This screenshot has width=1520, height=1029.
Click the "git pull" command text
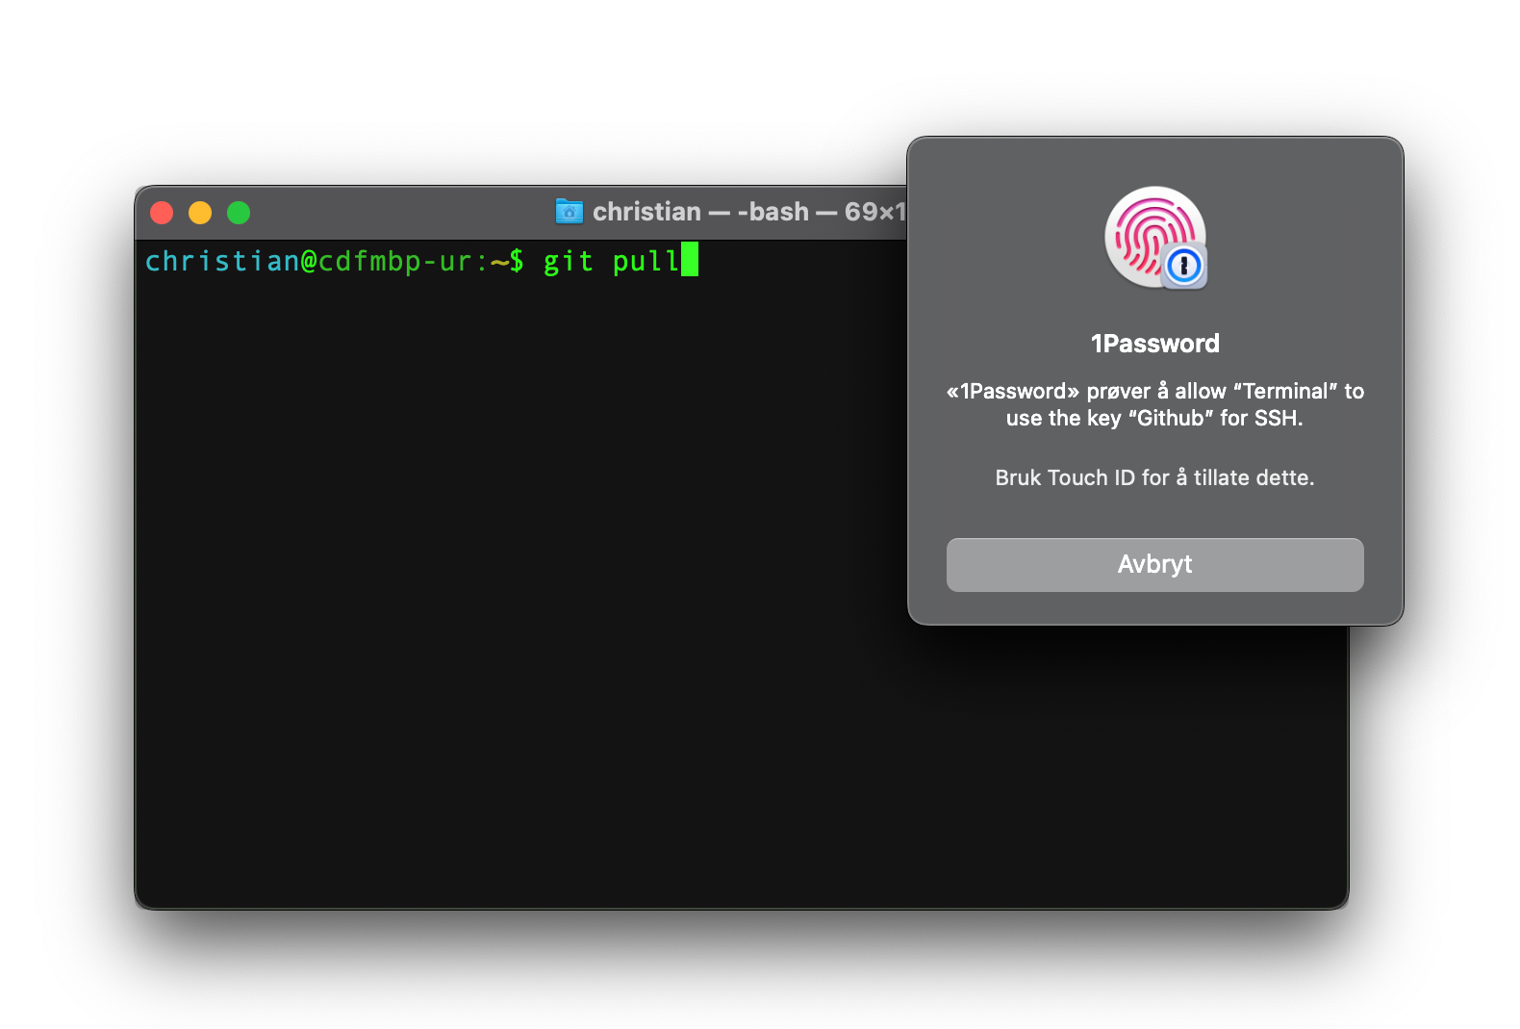tap(611, 261)
